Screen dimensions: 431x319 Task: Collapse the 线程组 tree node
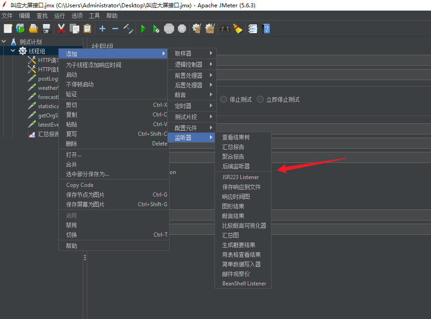(13, 51)
